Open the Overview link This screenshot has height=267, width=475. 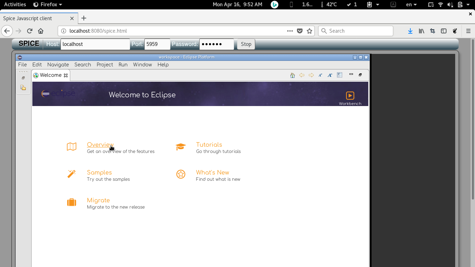coord(100,145)
